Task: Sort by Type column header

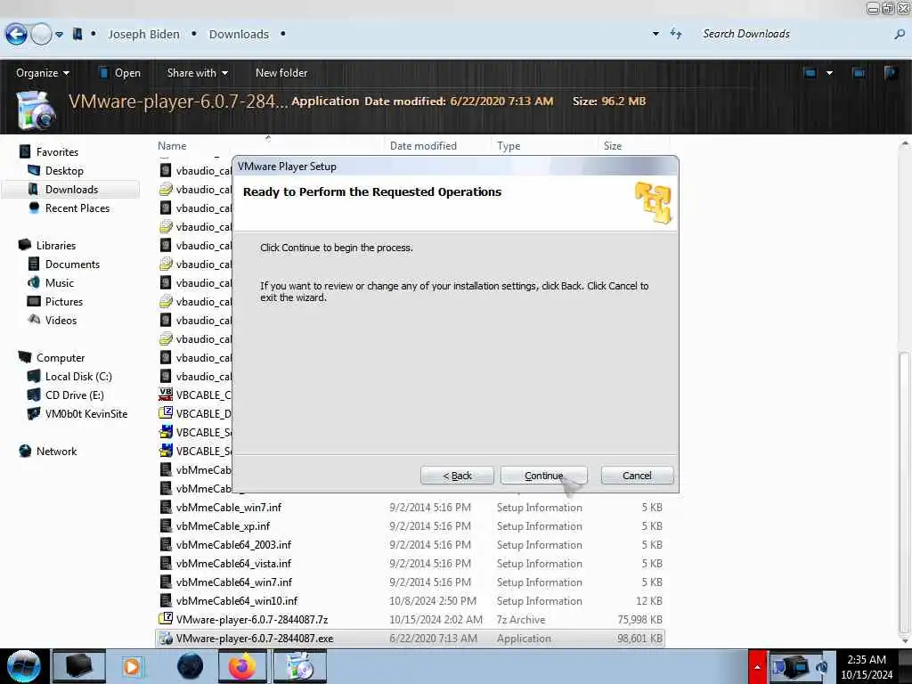Action: coord(509,146)
